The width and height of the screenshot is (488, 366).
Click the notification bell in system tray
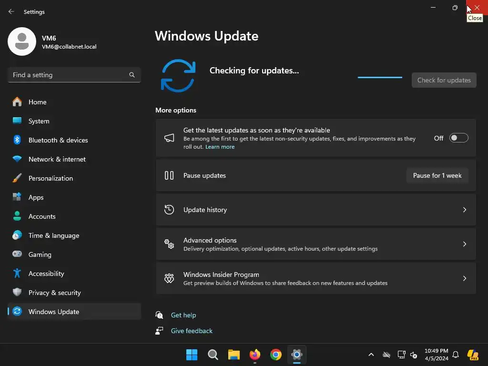pyautogui.click(x=456, y=355)
